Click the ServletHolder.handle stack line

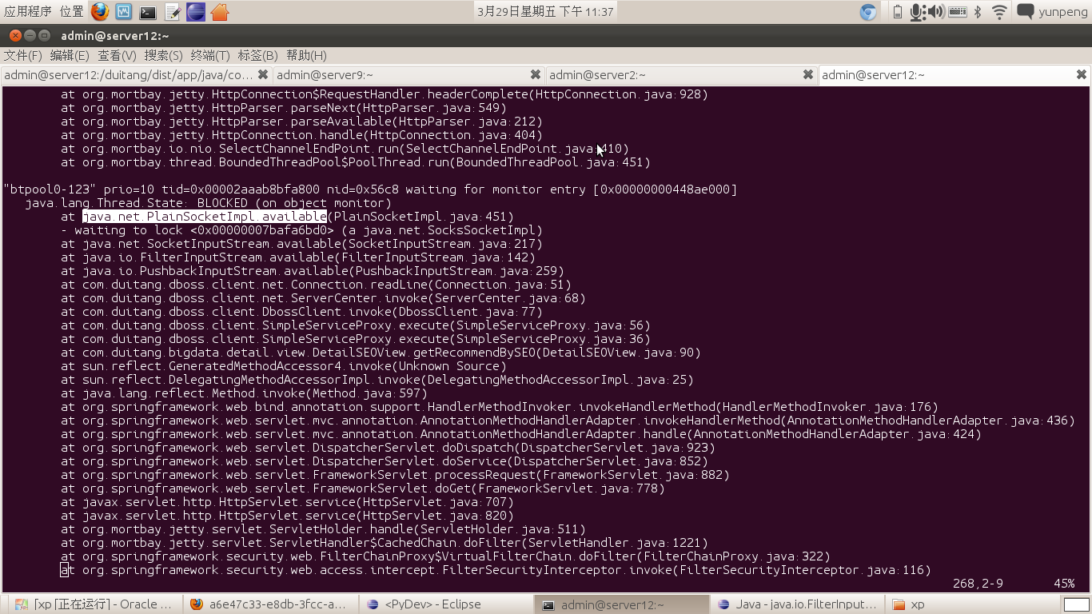tap(323, 529)
